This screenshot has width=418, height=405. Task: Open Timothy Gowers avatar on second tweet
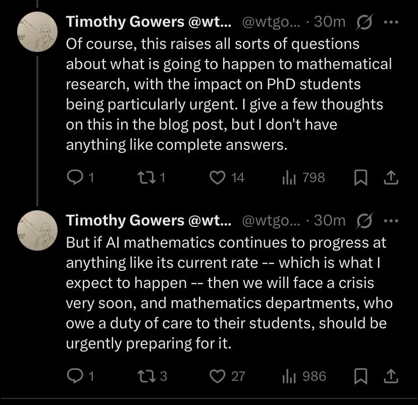(37, 230)
